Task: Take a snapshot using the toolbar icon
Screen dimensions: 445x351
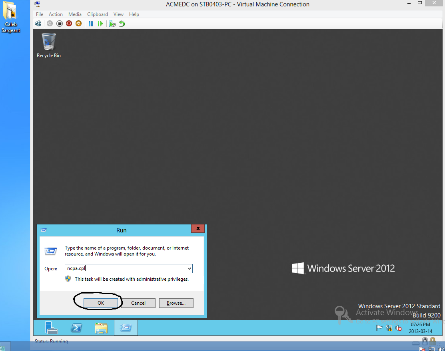Action: click(112, 24)
